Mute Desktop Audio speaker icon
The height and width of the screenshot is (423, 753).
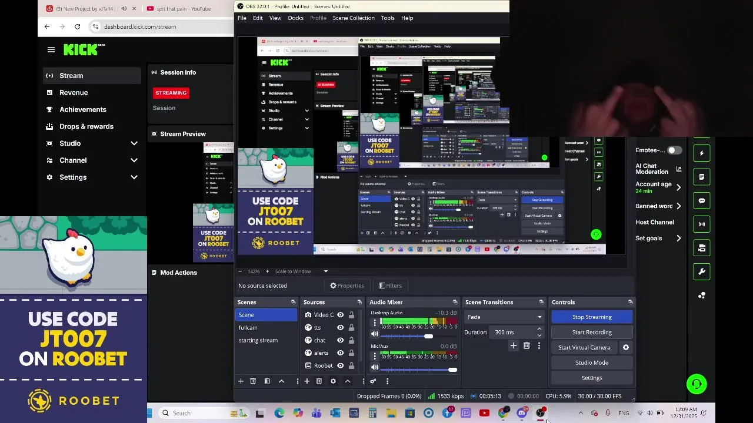tap(375, 334)
